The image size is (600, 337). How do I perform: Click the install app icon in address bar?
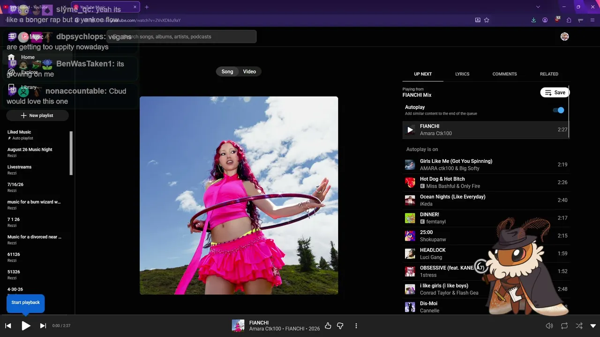478,20
